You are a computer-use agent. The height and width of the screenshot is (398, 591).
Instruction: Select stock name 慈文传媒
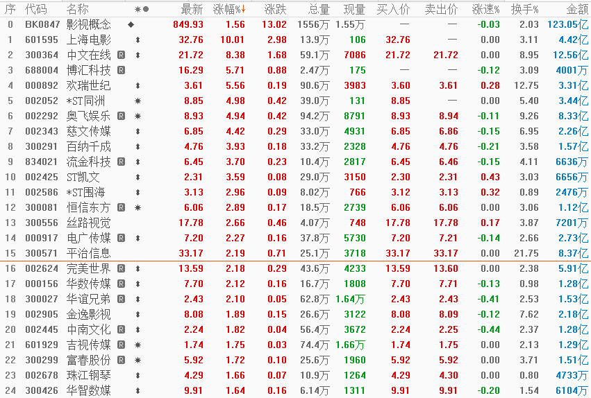point(89,131)
